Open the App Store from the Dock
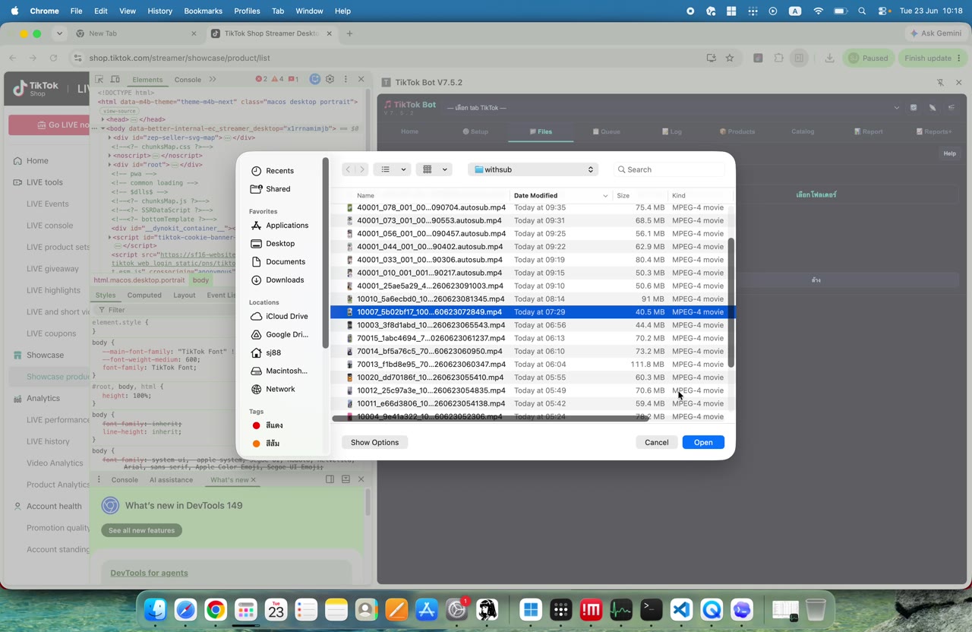The width and height of the screenshot is (972, 632). coord(427,609)
